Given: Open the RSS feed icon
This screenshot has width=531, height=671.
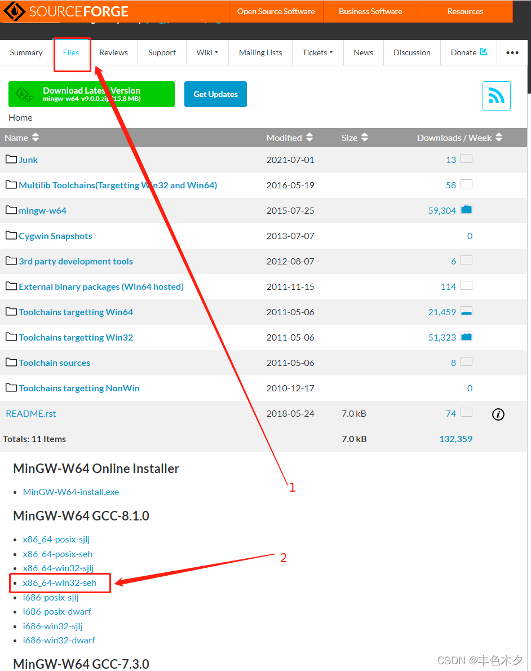Looking at the screenshot, I should (497, 96).
